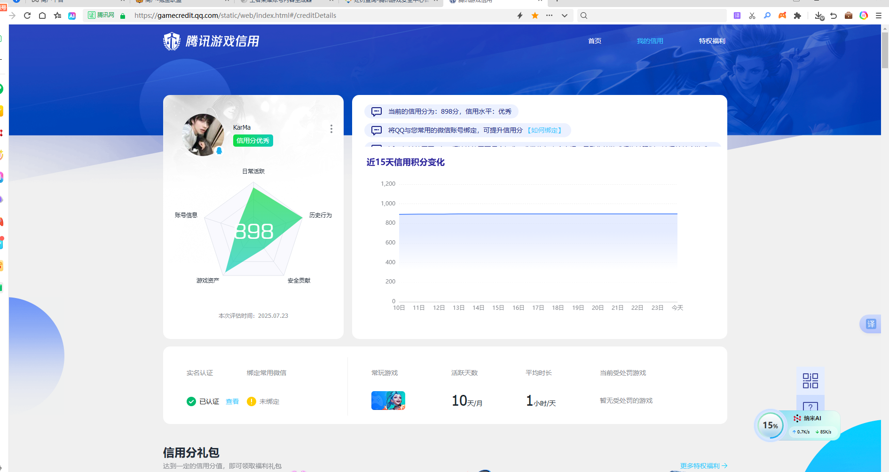Screen dimensions: 889x472
Task: Click the floating translate 译 button
Action: pyautogui.click(x=871, y=324)
